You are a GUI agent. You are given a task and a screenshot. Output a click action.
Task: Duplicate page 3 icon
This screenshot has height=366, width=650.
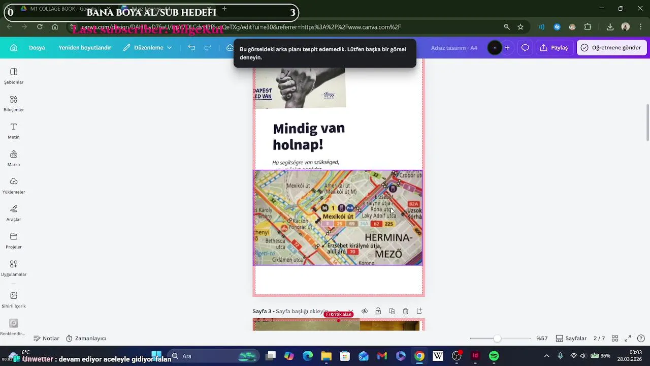click(392, 311)
